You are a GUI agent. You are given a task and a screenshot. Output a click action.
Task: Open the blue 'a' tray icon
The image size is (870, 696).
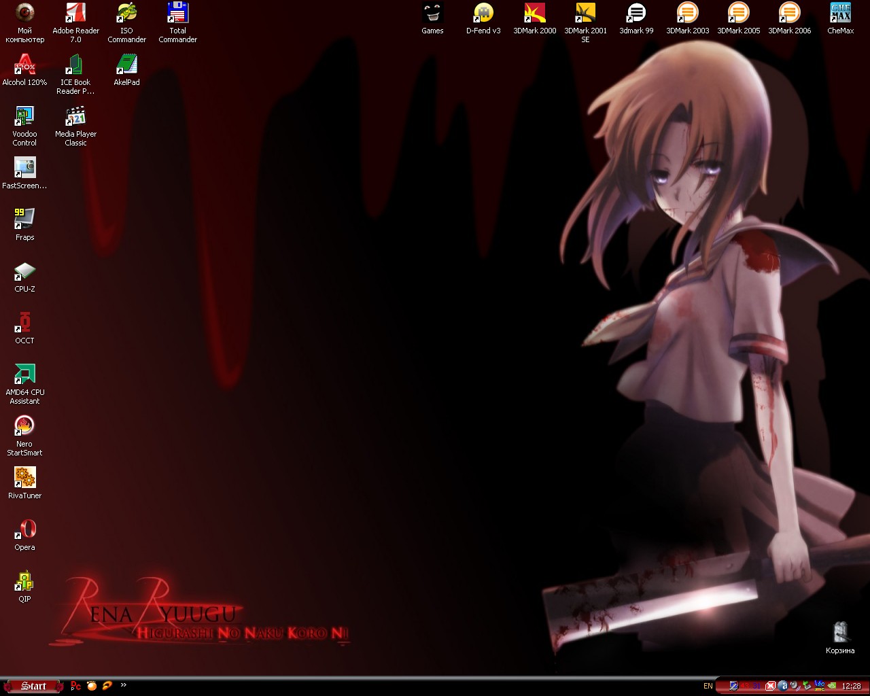tap(782, 686)
